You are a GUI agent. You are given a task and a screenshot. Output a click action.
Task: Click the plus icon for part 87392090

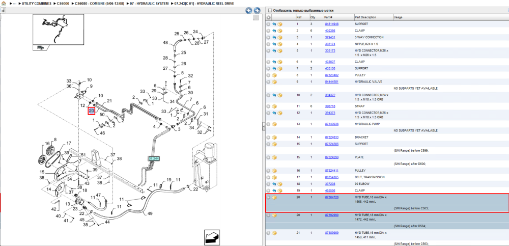coord(268,215)
